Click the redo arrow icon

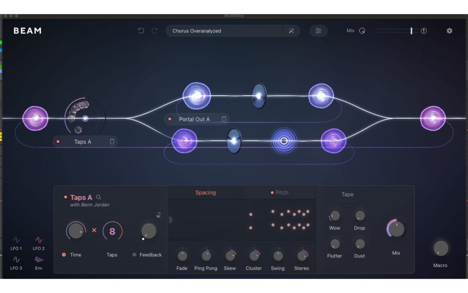(154, 31)
